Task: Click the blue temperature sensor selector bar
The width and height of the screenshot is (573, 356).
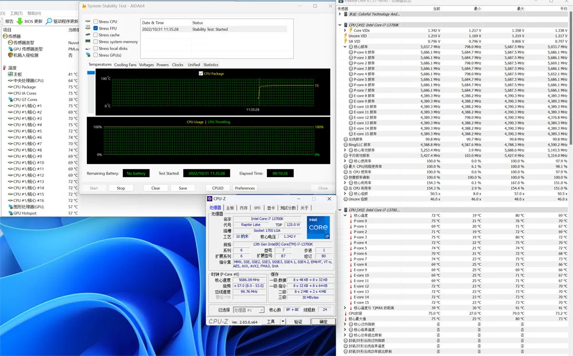Action: click(91, 73)
